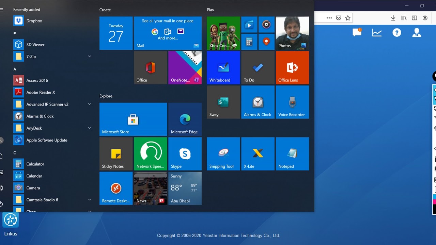Image resolution: width=436 pixels, height=245 pixels.
Task: Click the '#' header in app list
Action: (15, 33)
